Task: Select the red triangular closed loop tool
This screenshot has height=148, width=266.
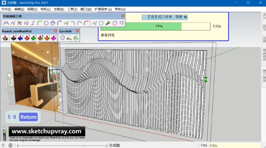Action: (x=121, y=23)
